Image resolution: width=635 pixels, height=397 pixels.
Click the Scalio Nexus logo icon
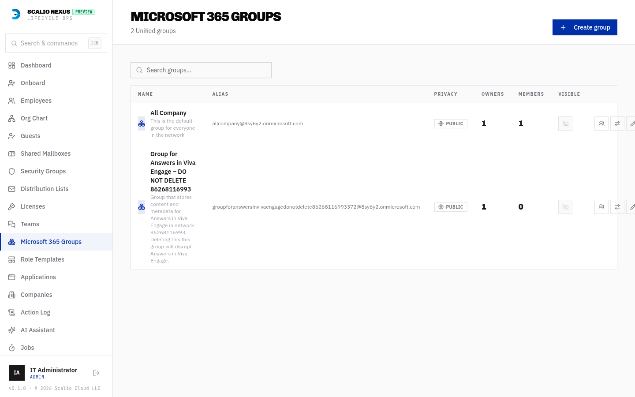coord(16,14)
